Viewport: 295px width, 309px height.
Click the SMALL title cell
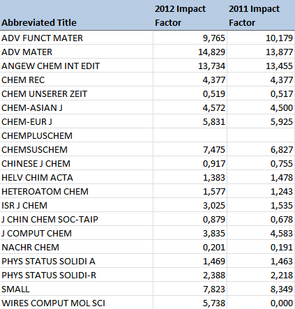pos(77,289)
